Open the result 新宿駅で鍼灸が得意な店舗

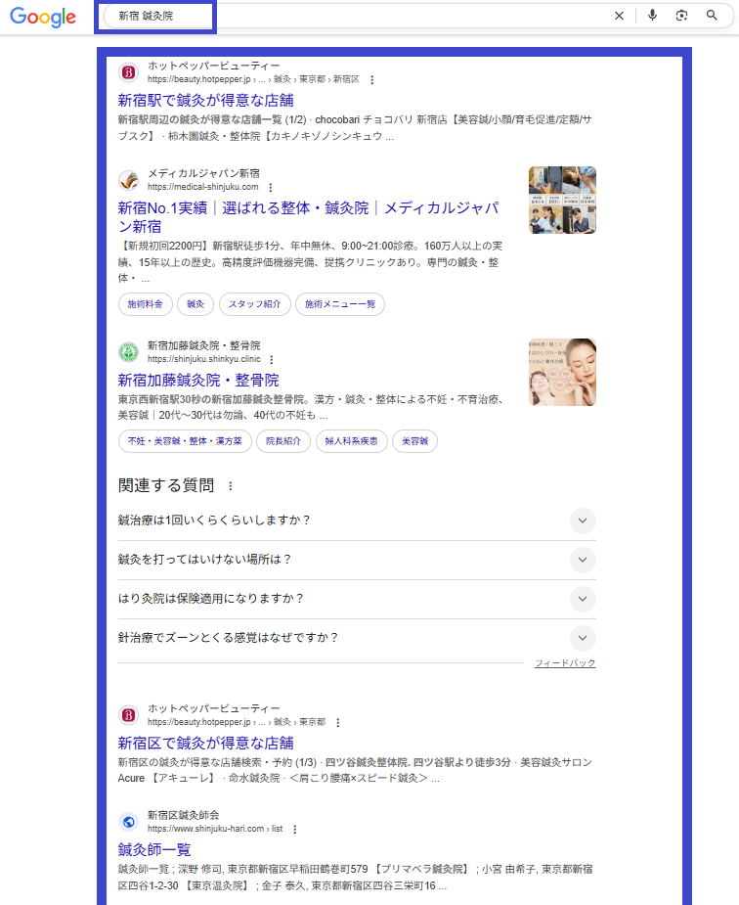(206, 101)
